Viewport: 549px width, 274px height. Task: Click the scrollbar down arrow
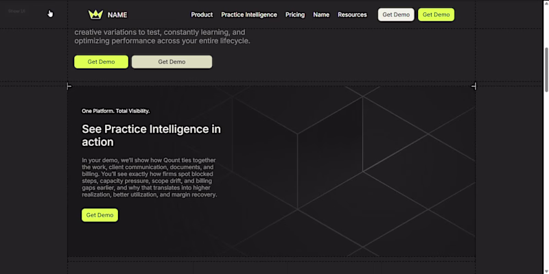click(546, 271)
